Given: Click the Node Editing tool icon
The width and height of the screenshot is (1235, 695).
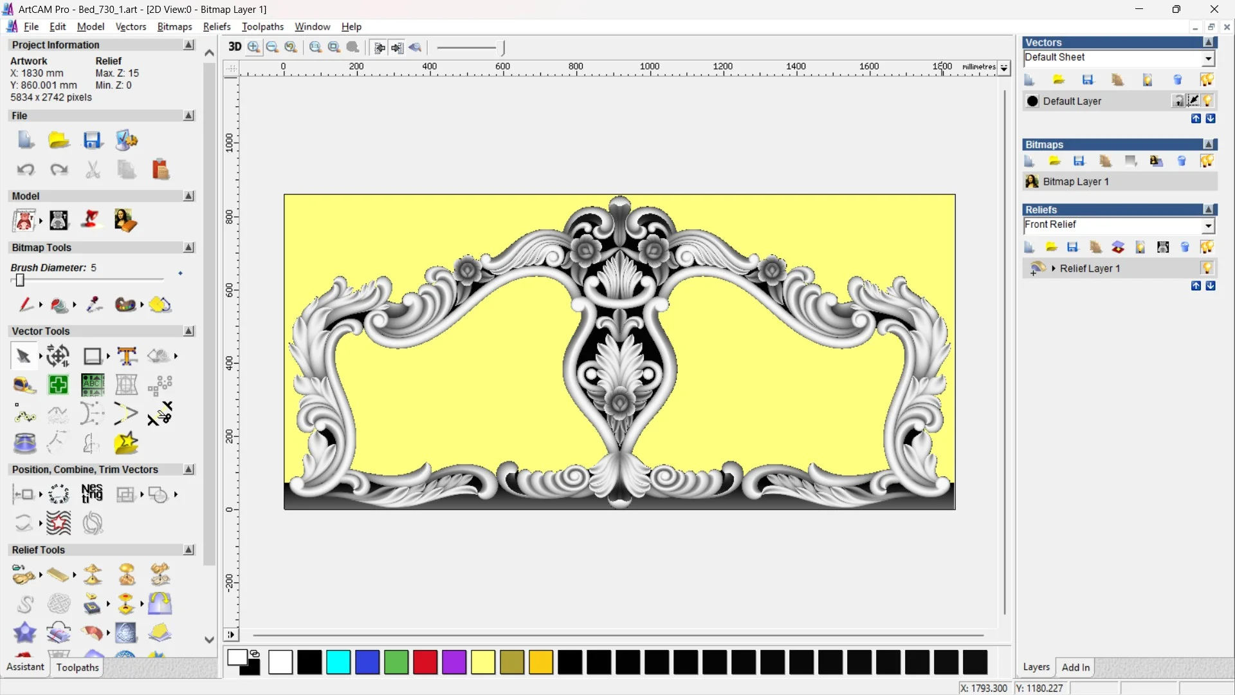Looking at the screenshot, I should click(x=24, y=414).
